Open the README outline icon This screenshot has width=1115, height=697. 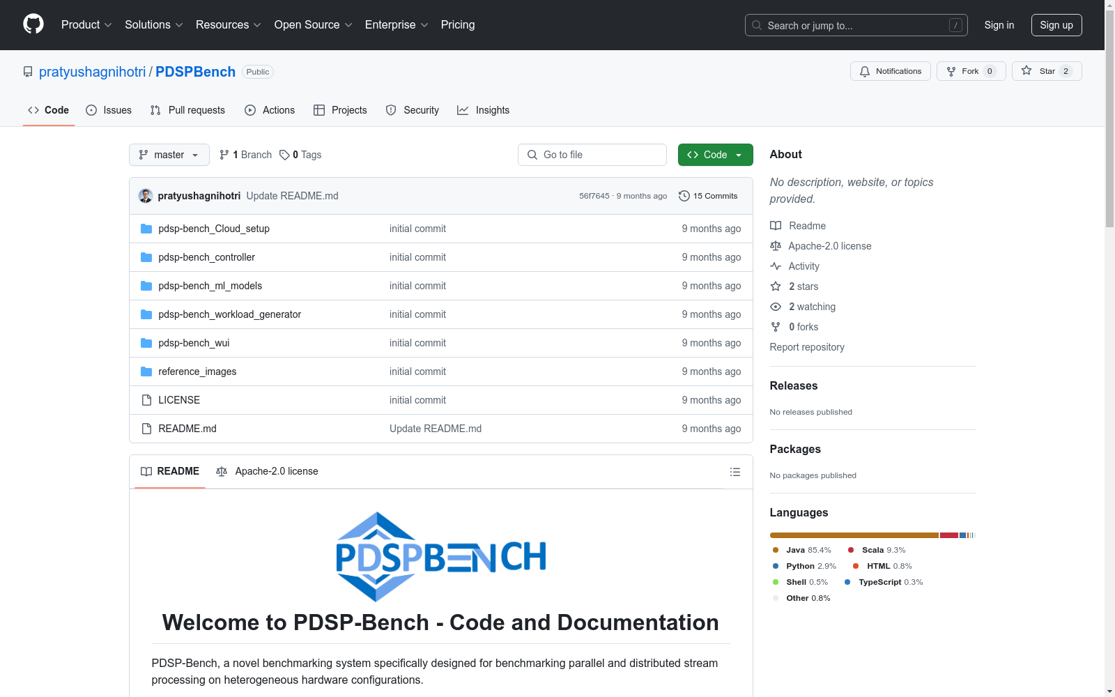[x=735, y=472]
